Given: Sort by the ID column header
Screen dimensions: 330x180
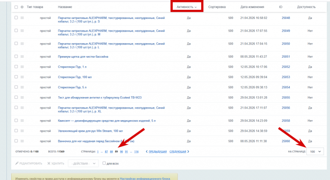Looking at the screenshot, I should 281,7.
